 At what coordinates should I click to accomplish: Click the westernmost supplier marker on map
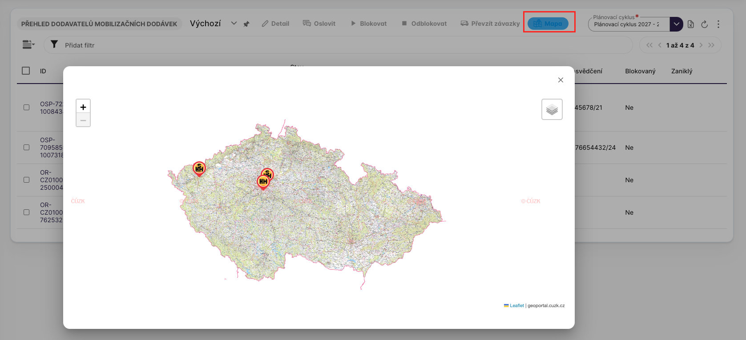(199, 168)
